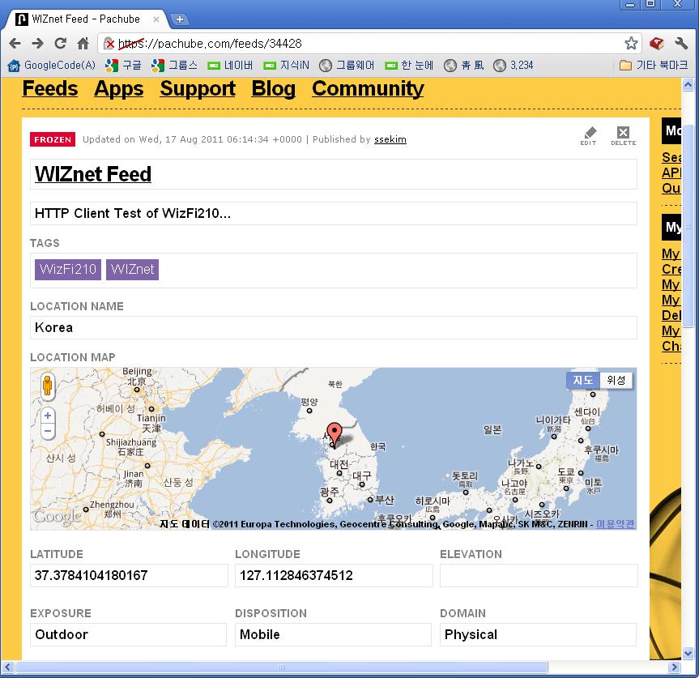Click the Location Name field showing Korea

(334, 327)
